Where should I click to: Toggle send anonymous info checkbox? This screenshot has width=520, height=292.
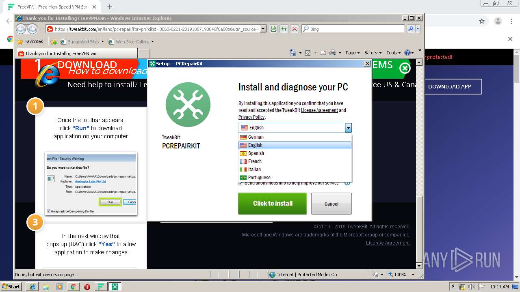(241, 183)
